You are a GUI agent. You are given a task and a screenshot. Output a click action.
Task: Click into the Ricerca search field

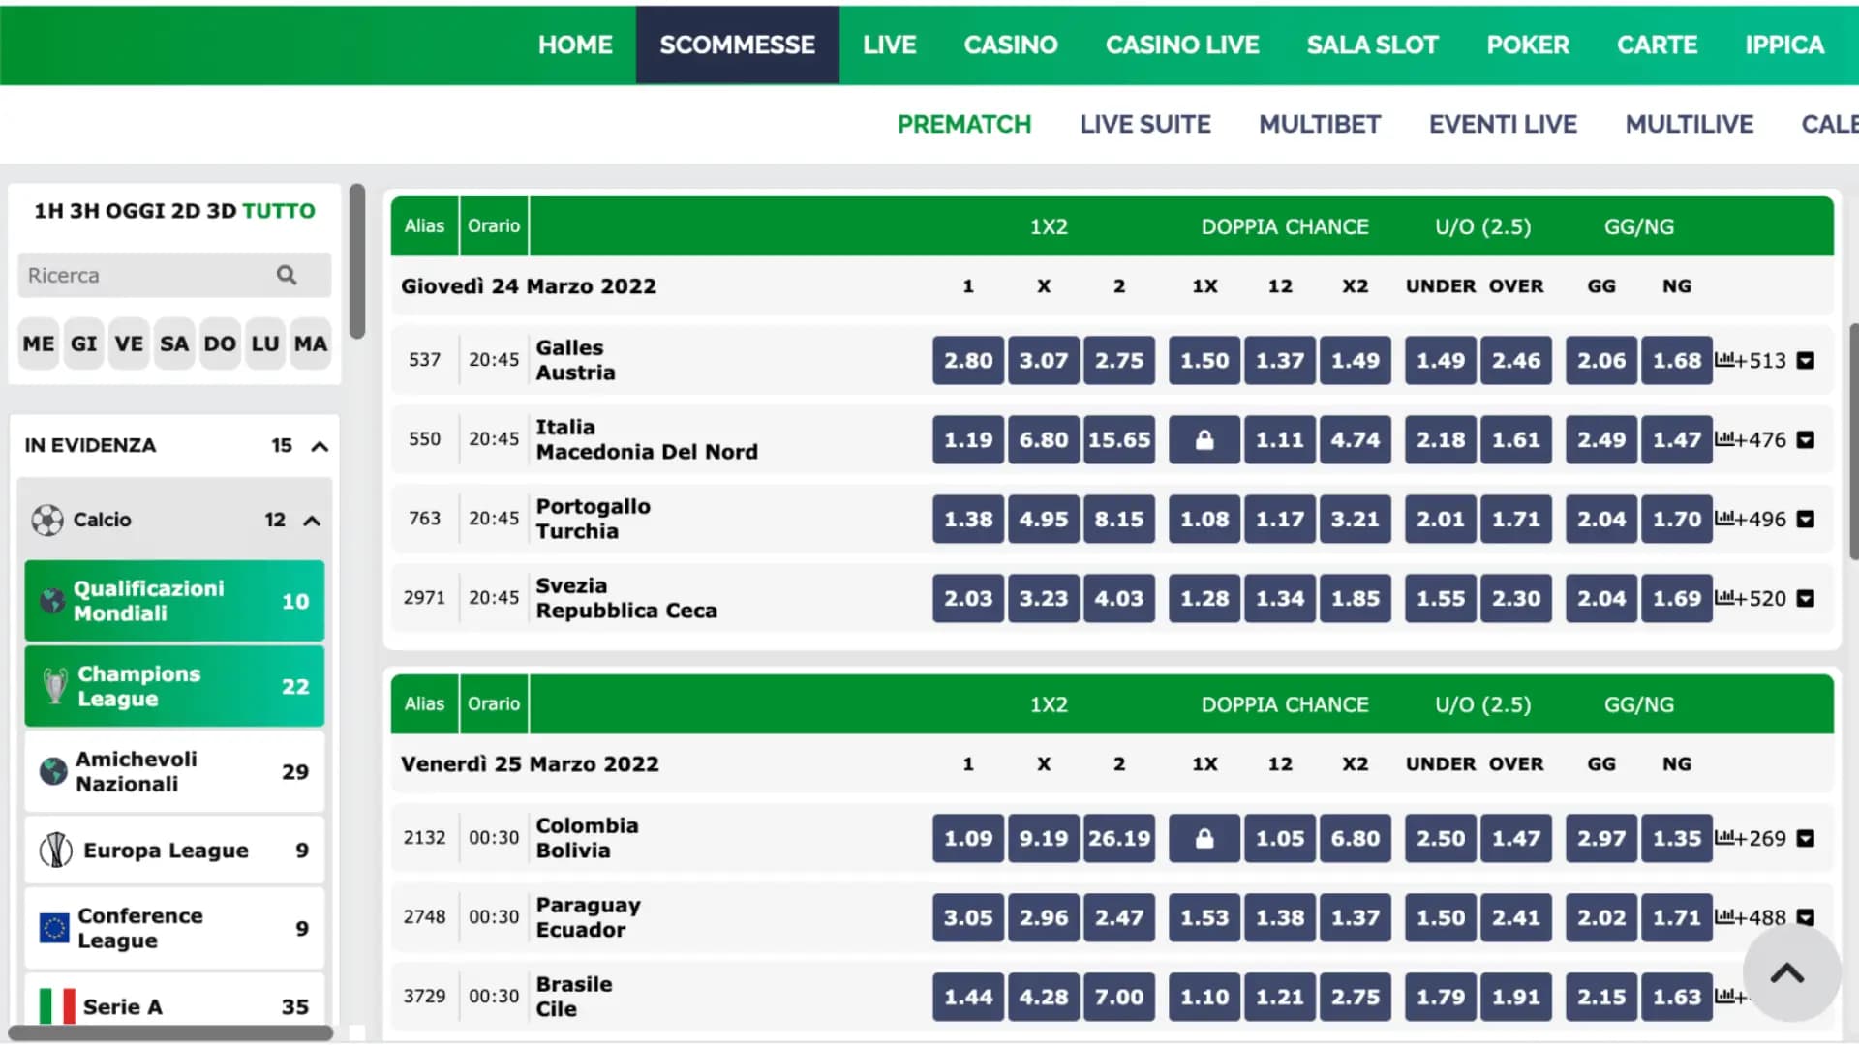[145, 276]
